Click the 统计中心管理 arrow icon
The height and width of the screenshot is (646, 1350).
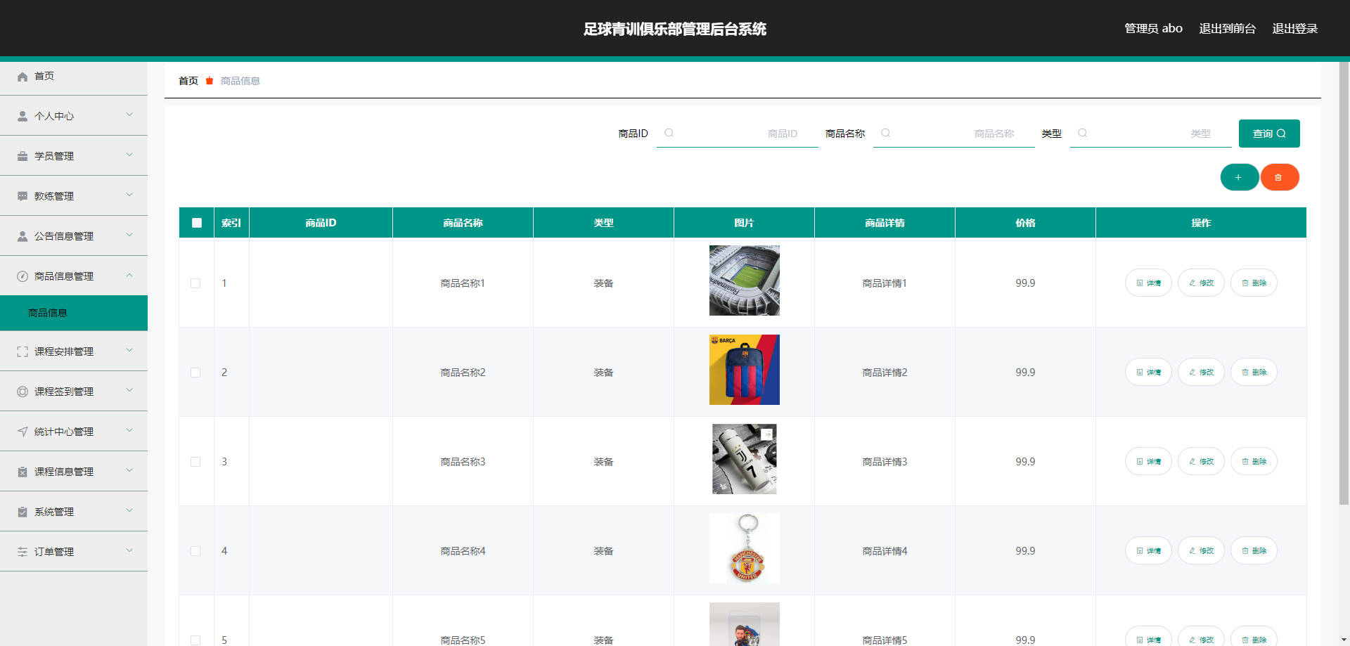coord(22,432)
